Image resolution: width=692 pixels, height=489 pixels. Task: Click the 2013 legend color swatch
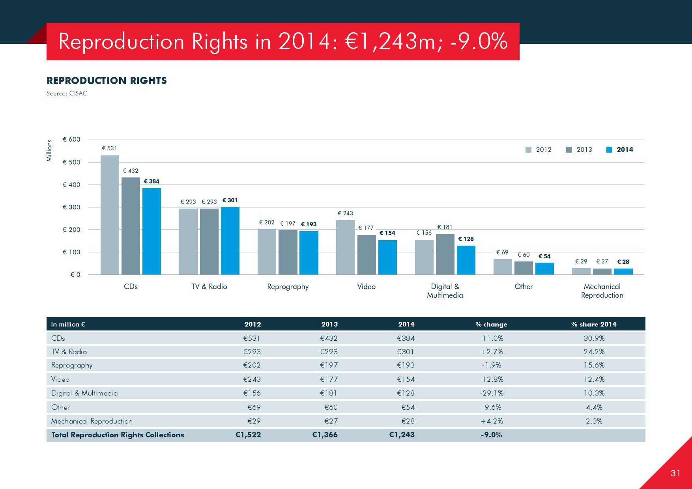[x=569, y=150]
